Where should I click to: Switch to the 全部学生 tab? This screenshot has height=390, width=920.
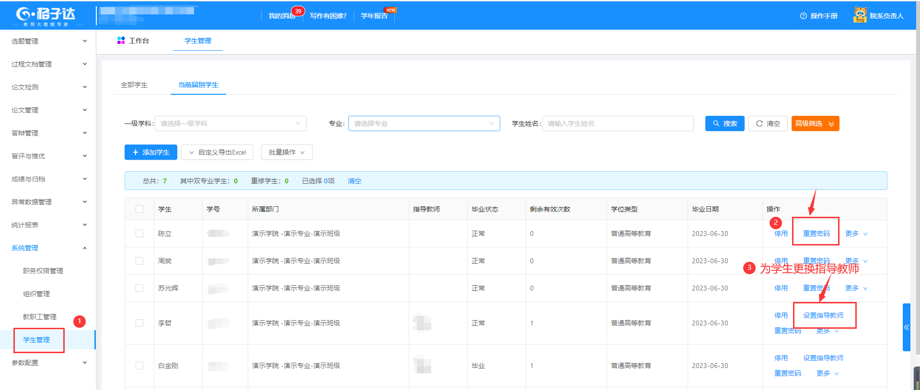134,85
